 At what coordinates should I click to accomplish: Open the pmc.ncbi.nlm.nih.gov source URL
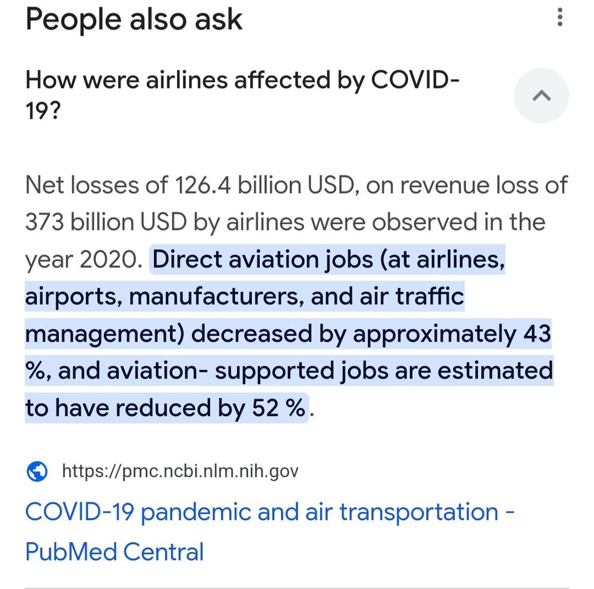[x=180, y=471]
